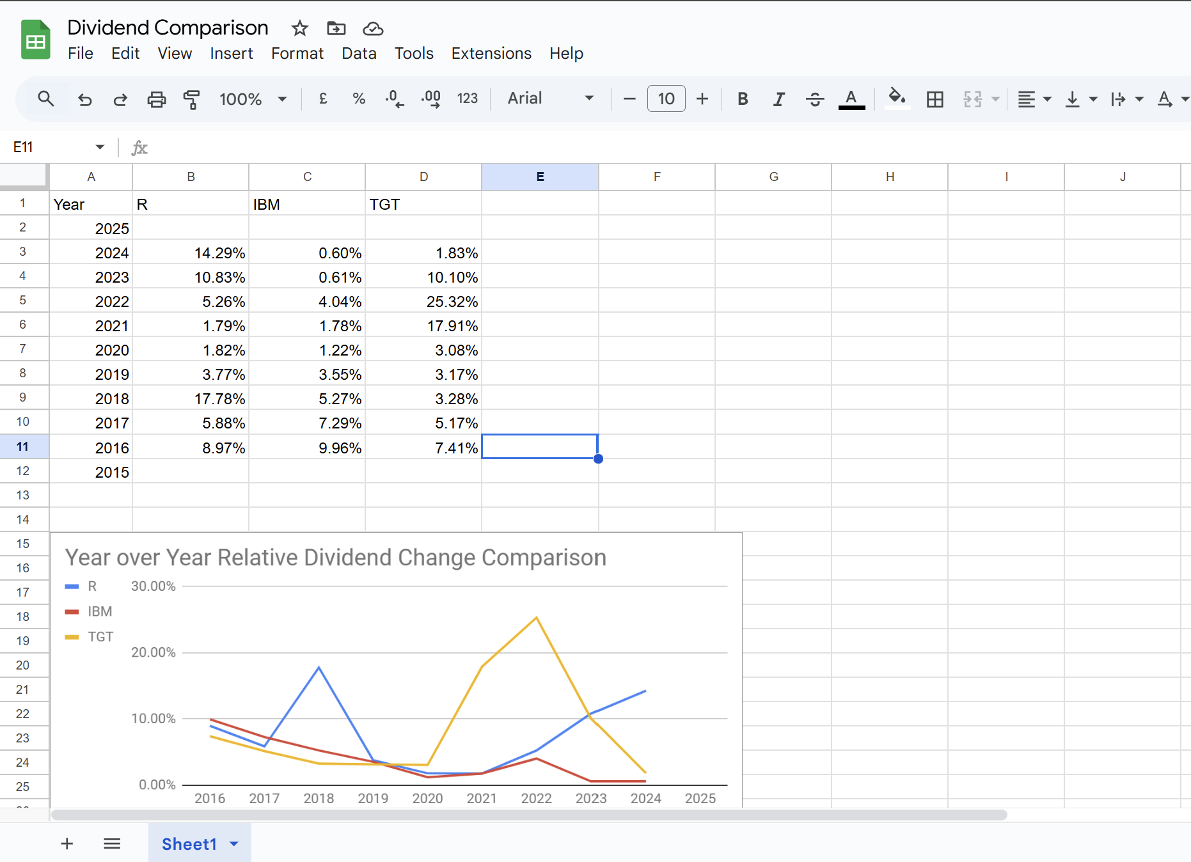Toggle italic formatting
Screen dimensions: 1191x862
tap(778, 99)
